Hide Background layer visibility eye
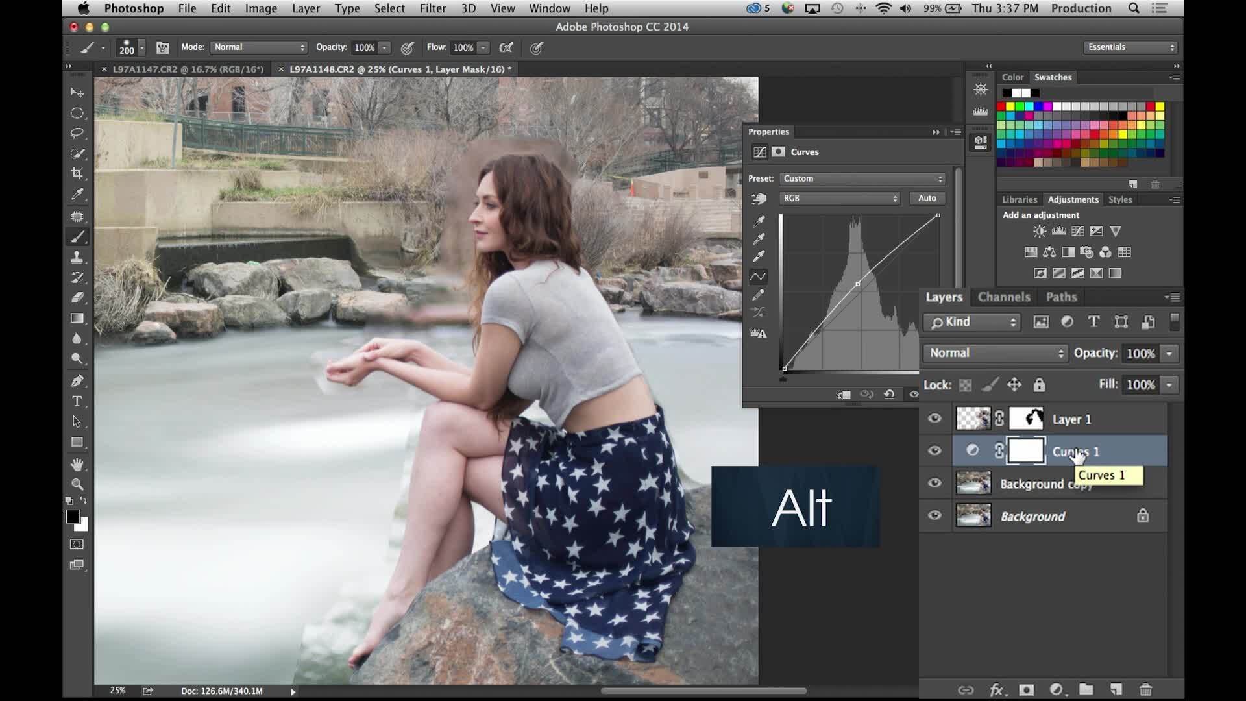Image resolution: width=1246 pixels, height=701 pixels. 934,515
